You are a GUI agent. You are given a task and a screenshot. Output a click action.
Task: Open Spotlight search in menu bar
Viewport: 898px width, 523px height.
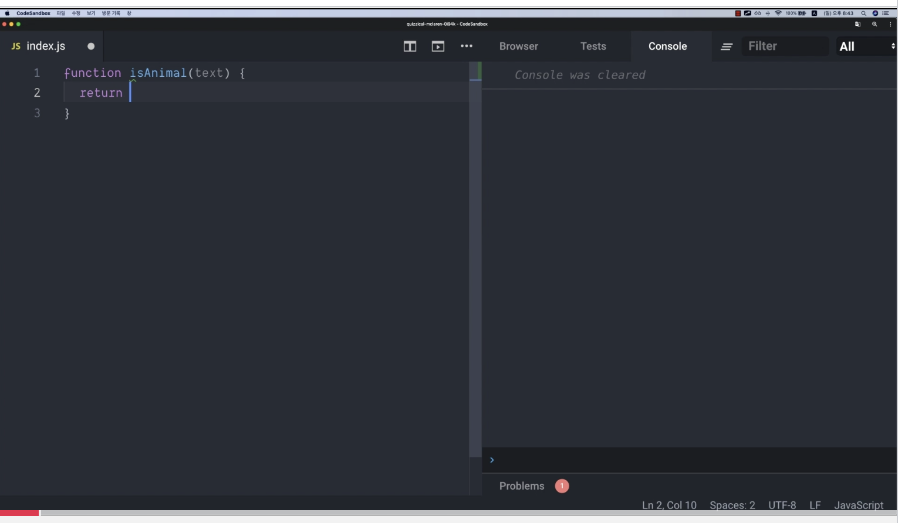click(863, 13)
